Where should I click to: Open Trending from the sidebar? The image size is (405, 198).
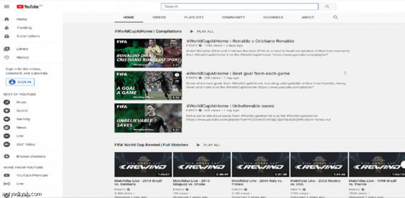[23, 28]
